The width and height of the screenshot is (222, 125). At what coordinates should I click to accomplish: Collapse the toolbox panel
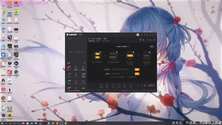click(85, 63)
